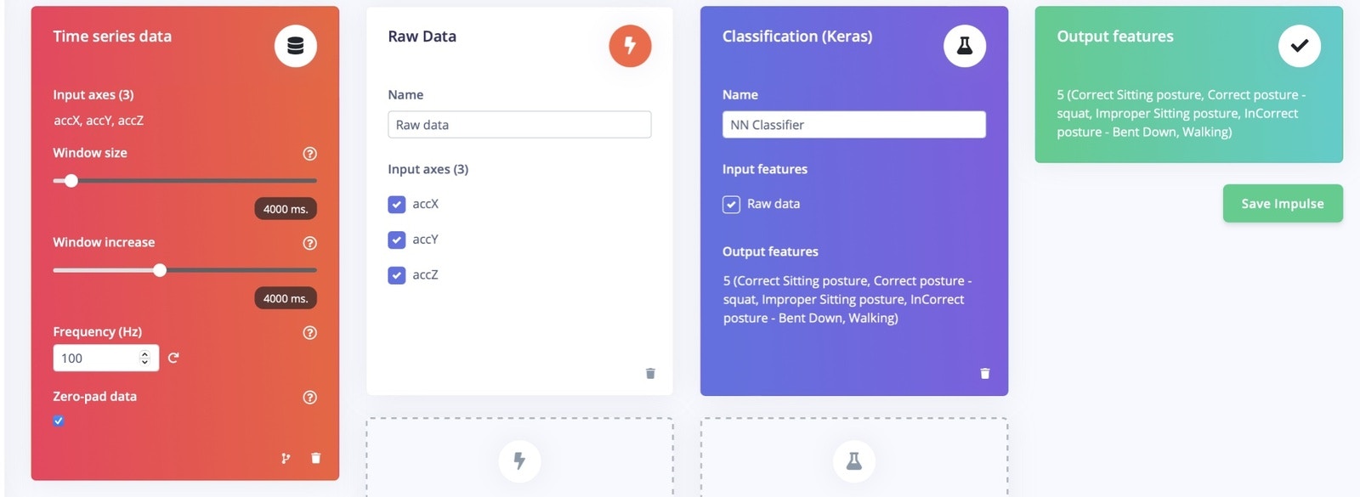Delete the Time series data block
Image resolution: width=1360 pixels, height=497 pixels.
pos(316,458)
